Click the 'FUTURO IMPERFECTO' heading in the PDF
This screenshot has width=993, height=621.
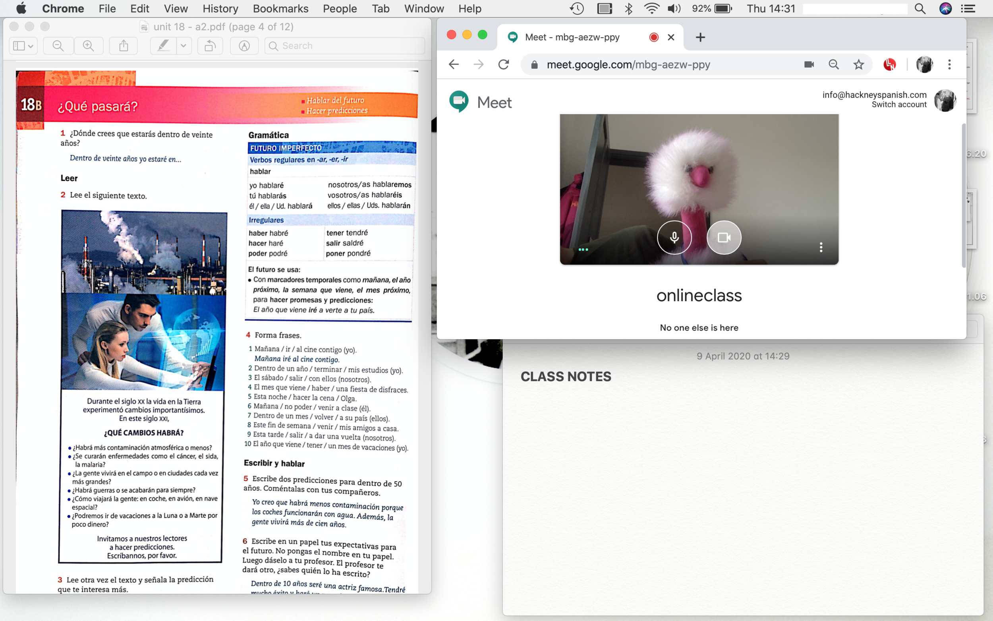tap(286, 148)
